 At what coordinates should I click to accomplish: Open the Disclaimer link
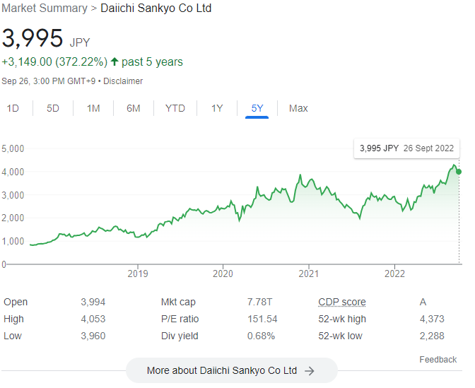(123, 81)
